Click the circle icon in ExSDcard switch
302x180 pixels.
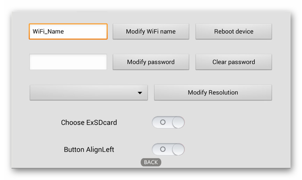(163, 122)
